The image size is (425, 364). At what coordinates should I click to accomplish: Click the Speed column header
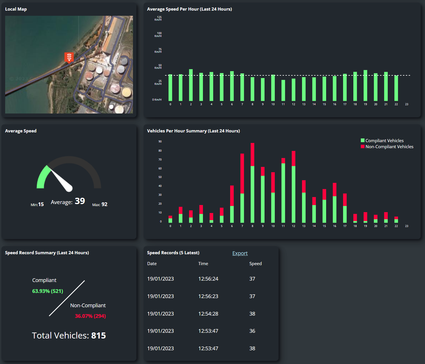pos(255,264)
